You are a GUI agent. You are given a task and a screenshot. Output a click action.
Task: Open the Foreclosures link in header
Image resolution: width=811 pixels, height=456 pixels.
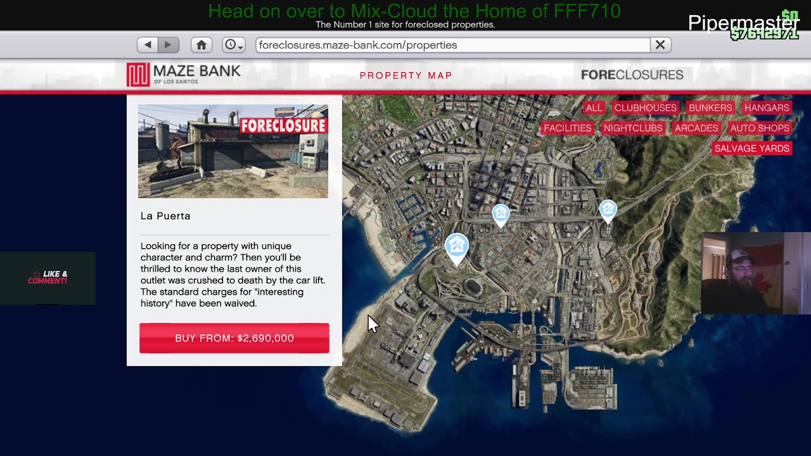[632, 75]
